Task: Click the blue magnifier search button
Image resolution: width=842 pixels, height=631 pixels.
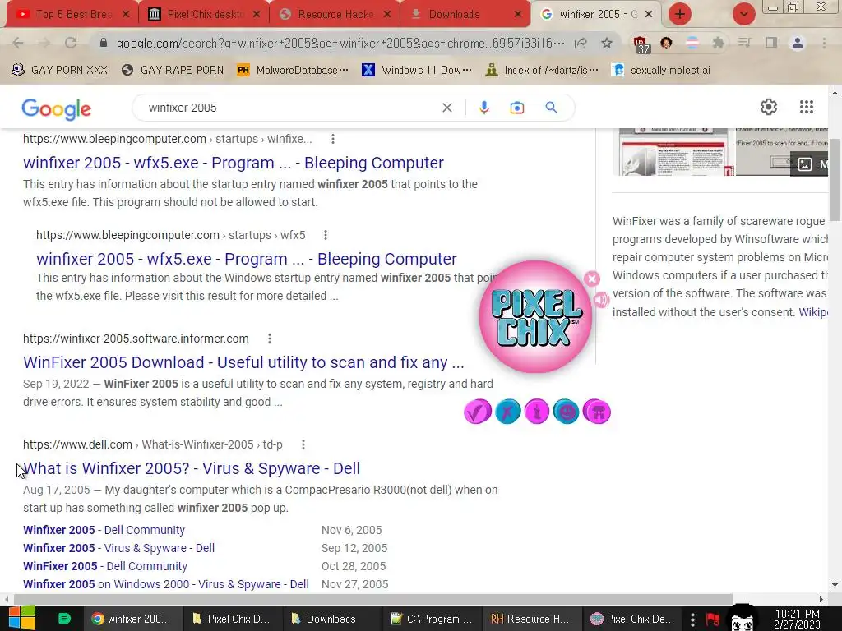Action: click(551, 108)
